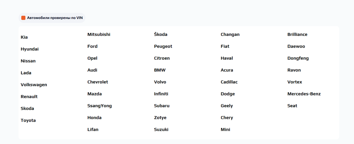Choose Suzuki from the list

(161, 130)
